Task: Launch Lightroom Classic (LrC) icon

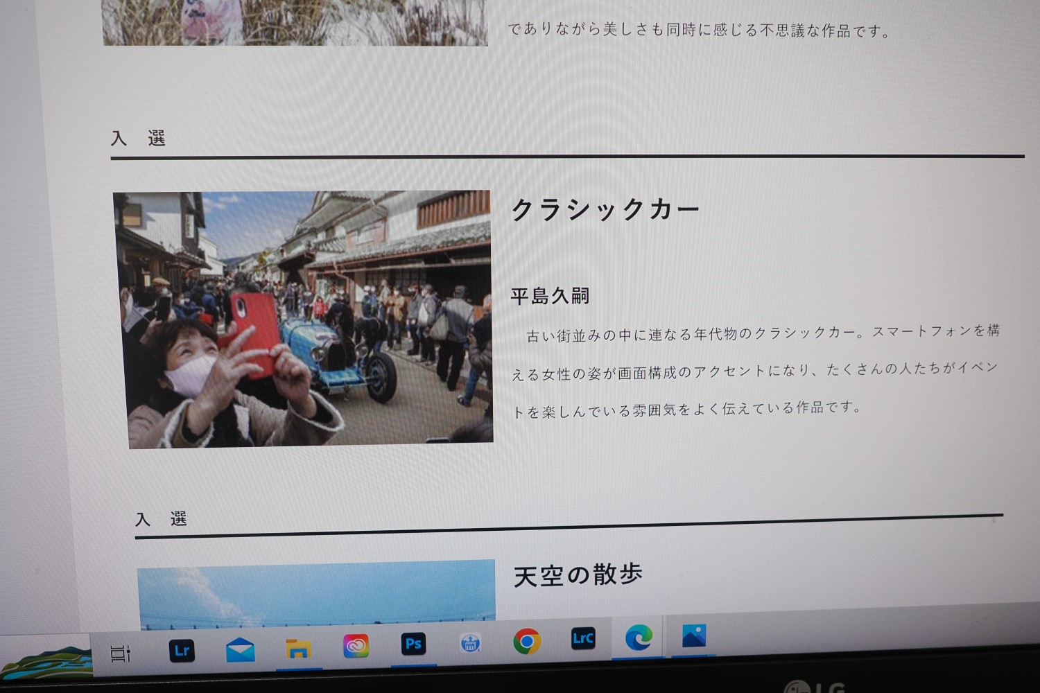Action: pyautogui.click(x=582, y=639)
